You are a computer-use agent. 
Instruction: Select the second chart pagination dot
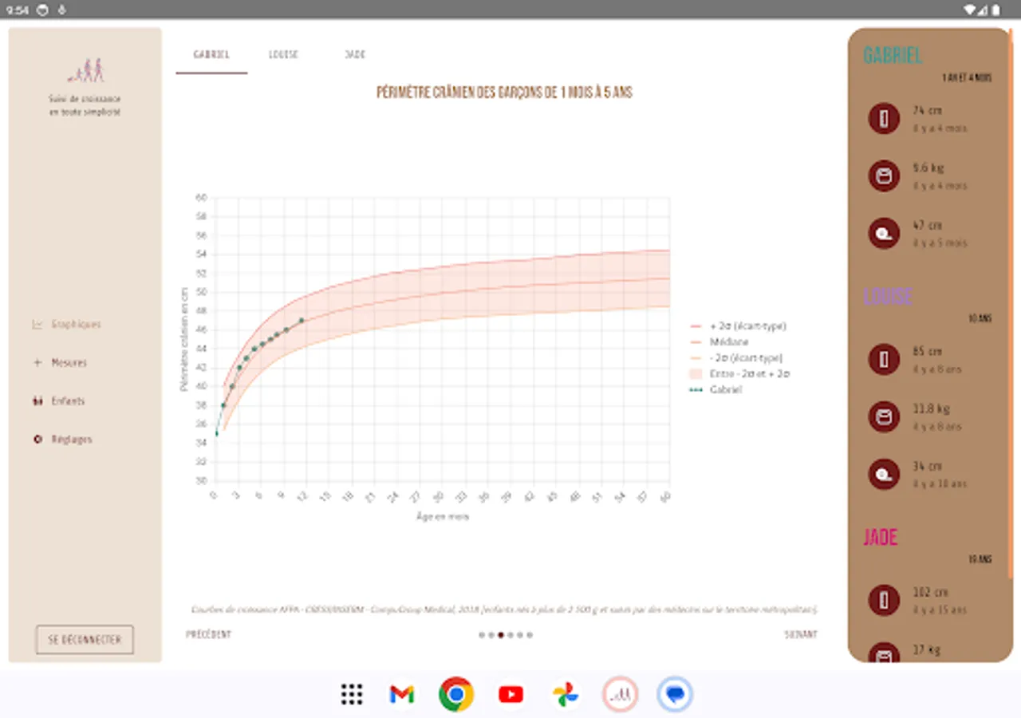[x=491, y=636]
